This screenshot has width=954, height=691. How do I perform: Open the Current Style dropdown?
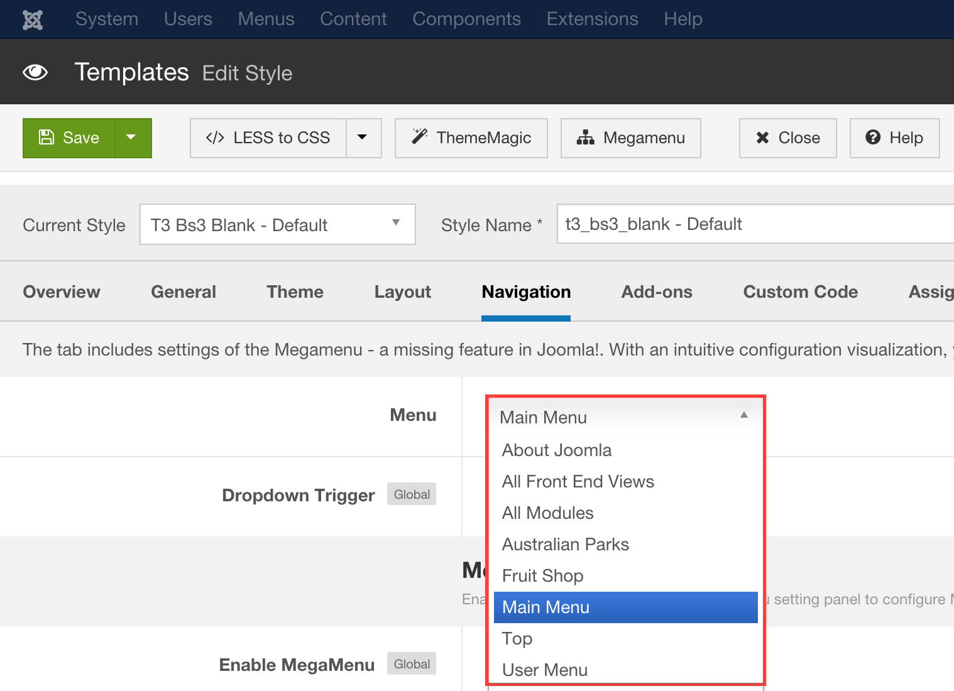[277, 224]
